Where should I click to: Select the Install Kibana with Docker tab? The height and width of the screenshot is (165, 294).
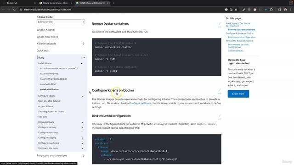92,3
